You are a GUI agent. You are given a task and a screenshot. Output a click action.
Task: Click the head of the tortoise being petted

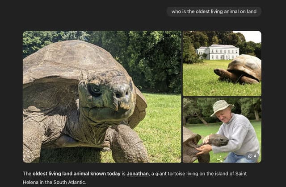218,140
